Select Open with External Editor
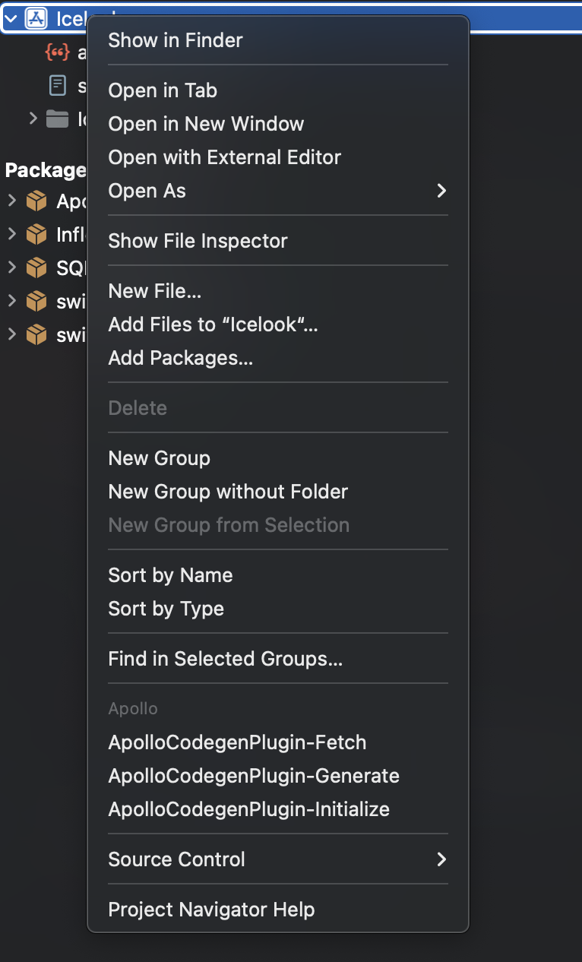The height and width of the screenshot is (962, 582). [278, 157]
